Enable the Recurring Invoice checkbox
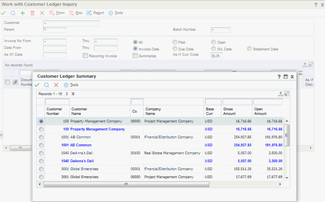This screenshot has width=325, height=202. coord(85,56)
